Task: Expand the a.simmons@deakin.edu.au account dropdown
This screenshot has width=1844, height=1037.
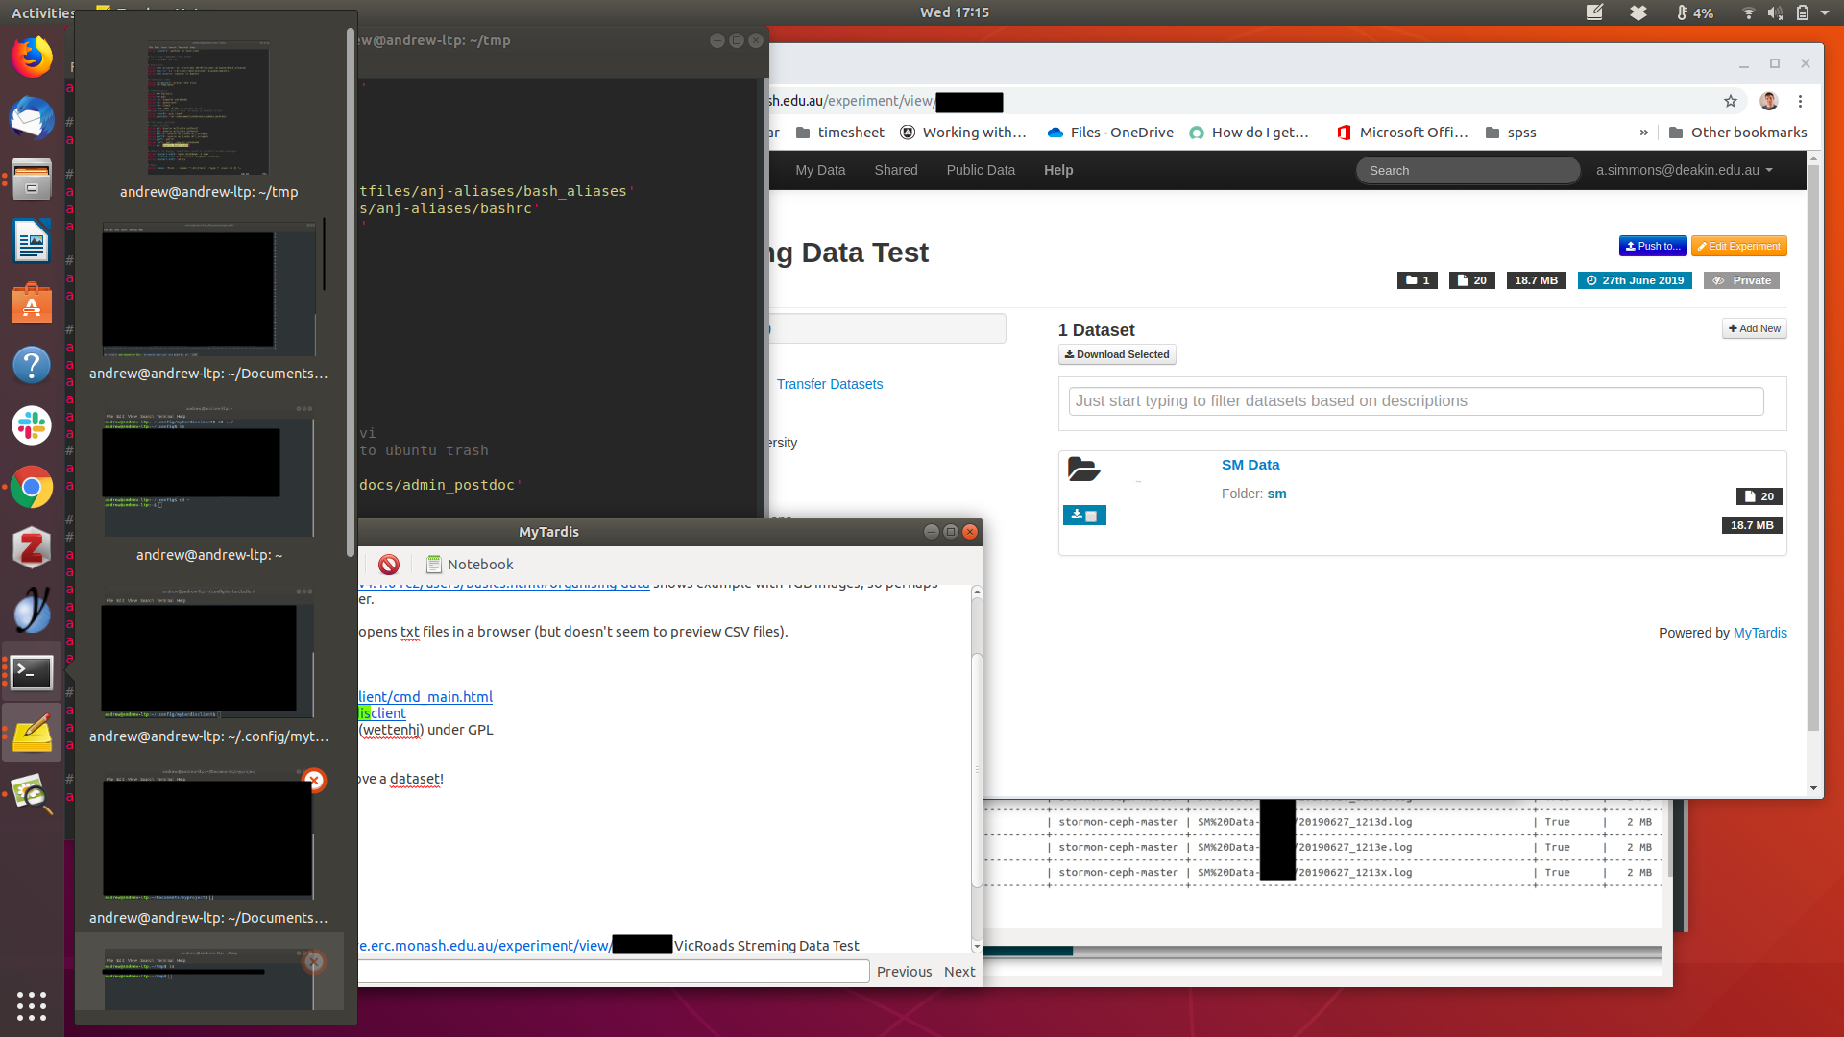Action: [1685, 170]
